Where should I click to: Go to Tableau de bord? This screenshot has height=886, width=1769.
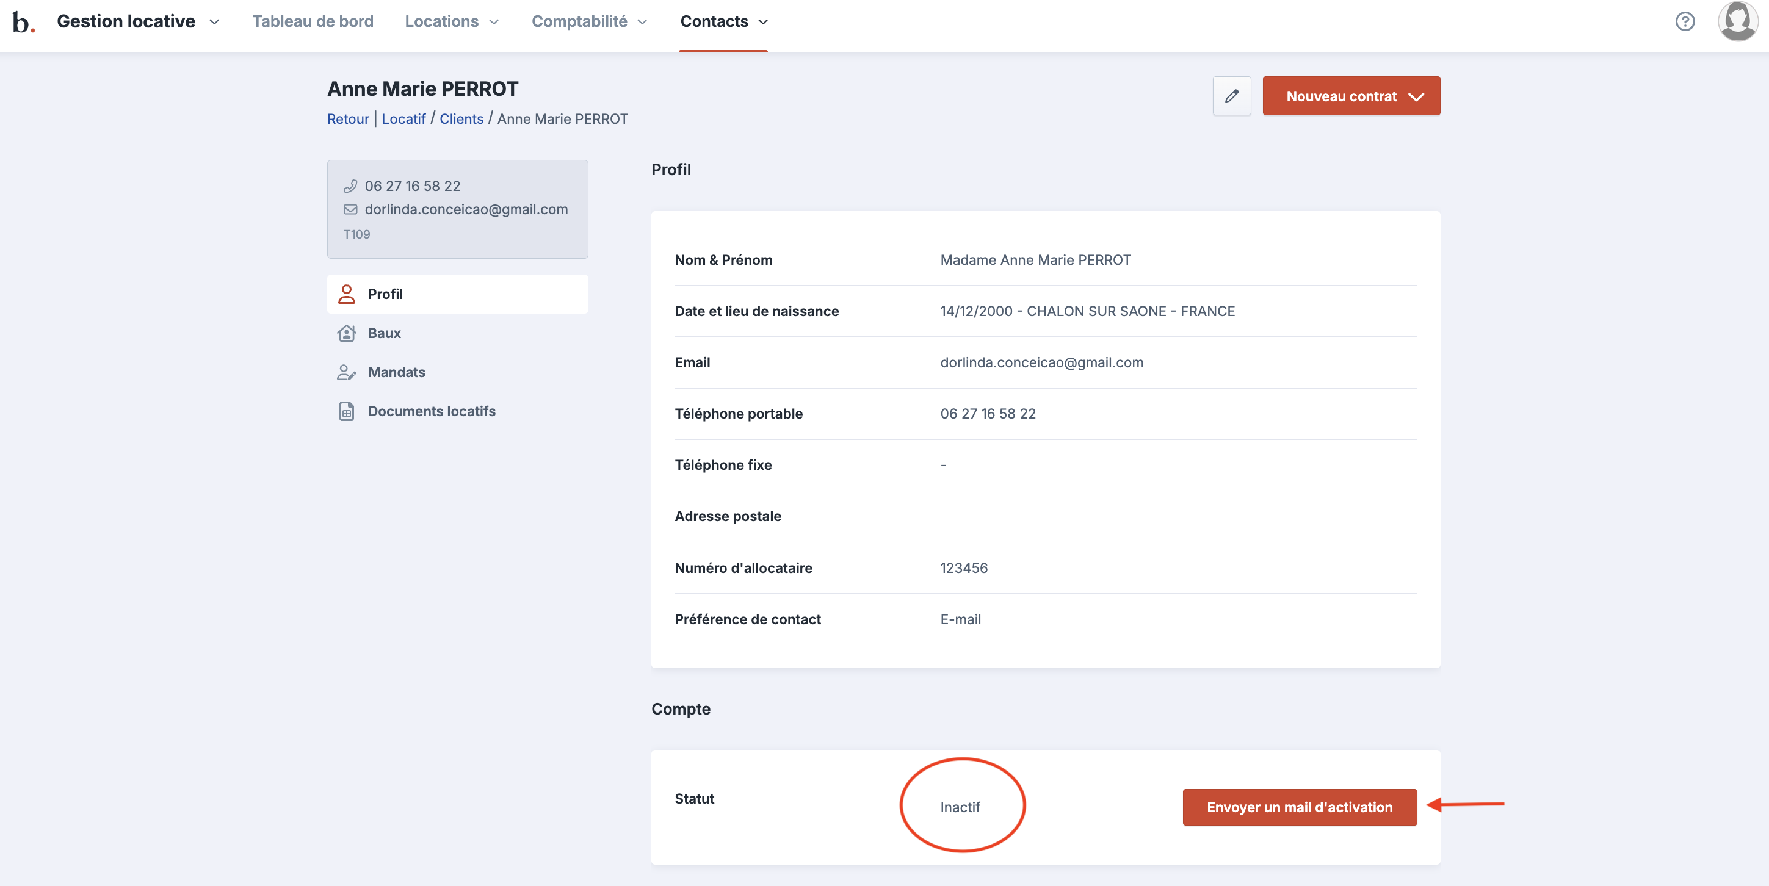[313, 22]
